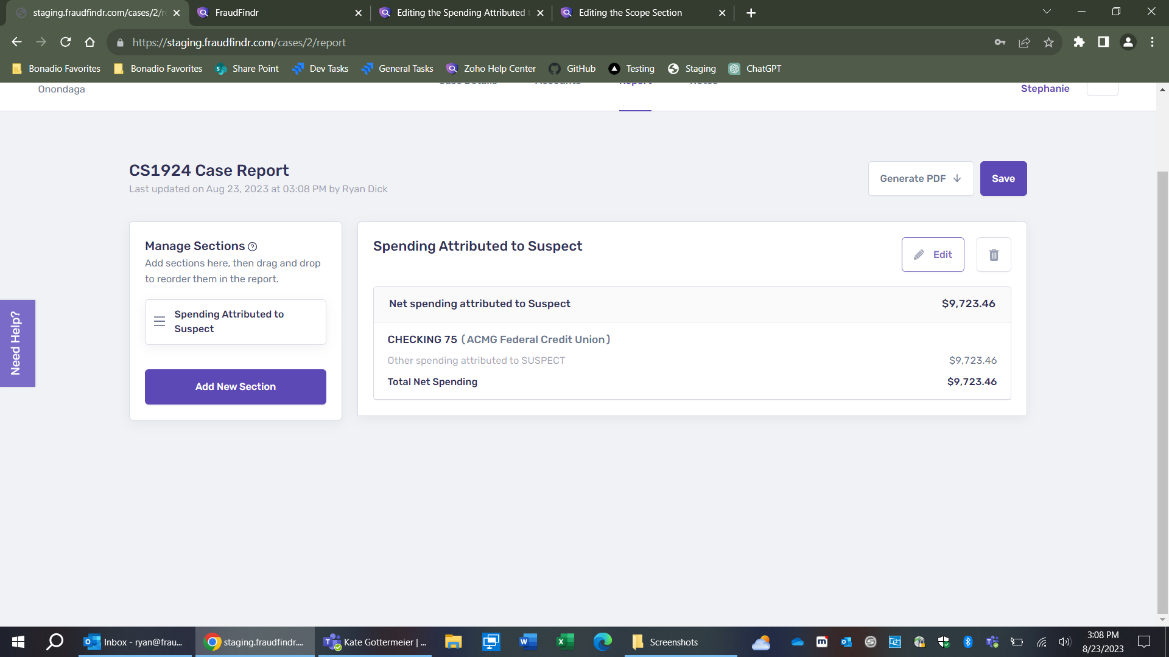The image size is (1169, 657).
Task: Edit the Spending Attributed to Suspect section
Action: click(933, 254)
